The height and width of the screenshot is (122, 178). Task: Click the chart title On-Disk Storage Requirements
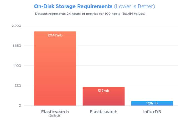(73, 6)
